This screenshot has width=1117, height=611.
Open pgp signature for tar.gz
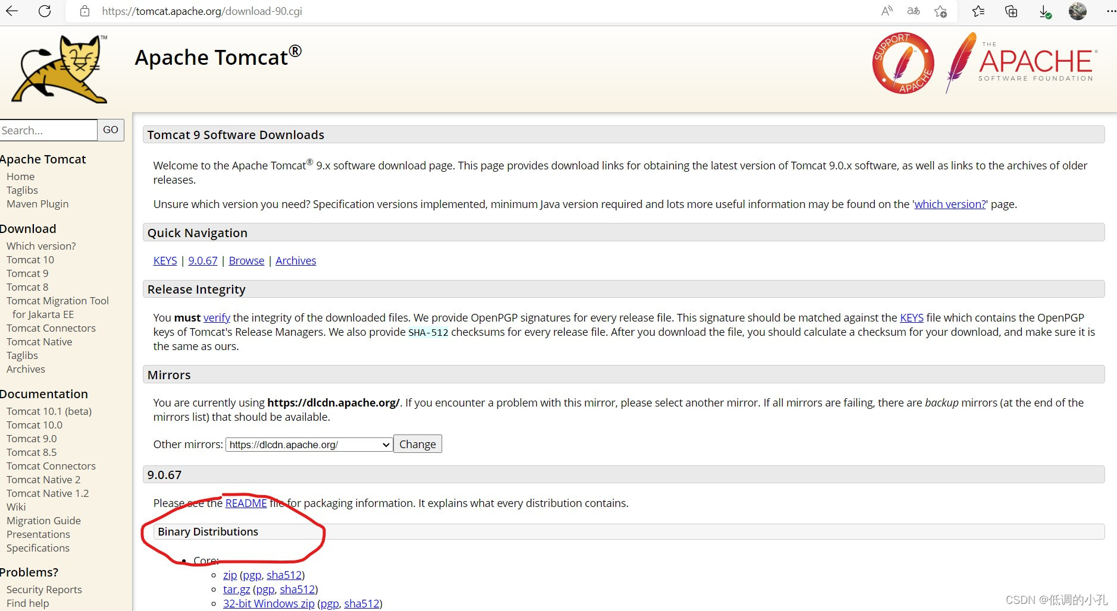point(265,589)
